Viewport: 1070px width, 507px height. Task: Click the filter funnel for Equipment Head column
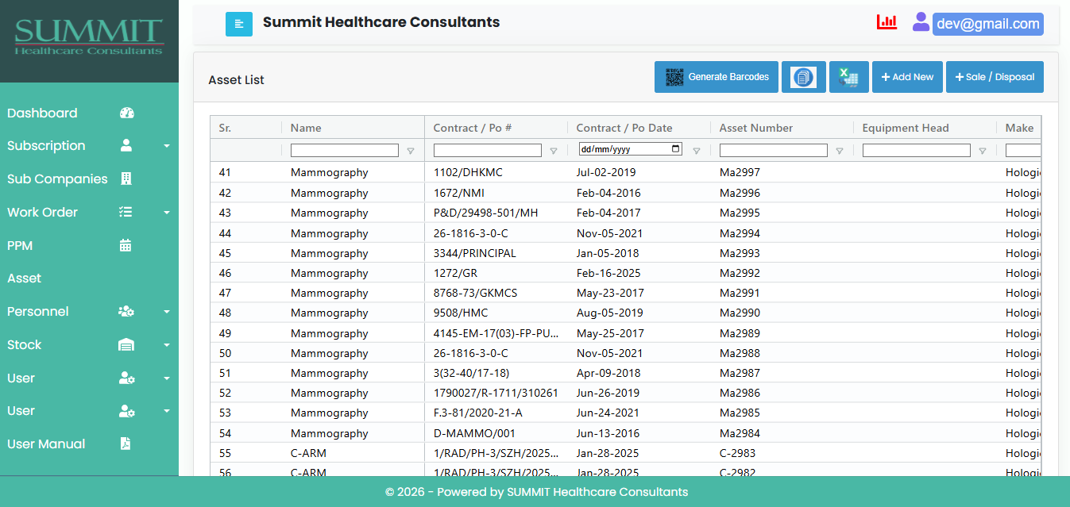click(983, 151)
